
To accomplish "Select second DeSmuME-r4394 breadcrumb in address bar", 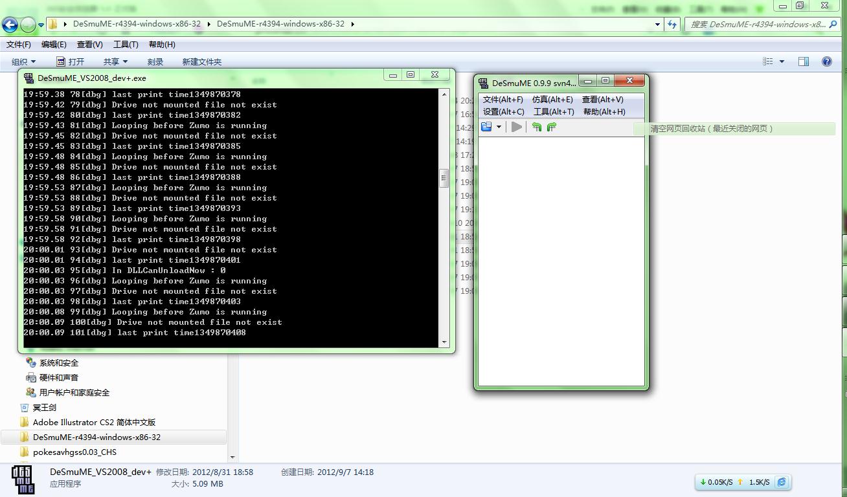I will pos(280,24).
